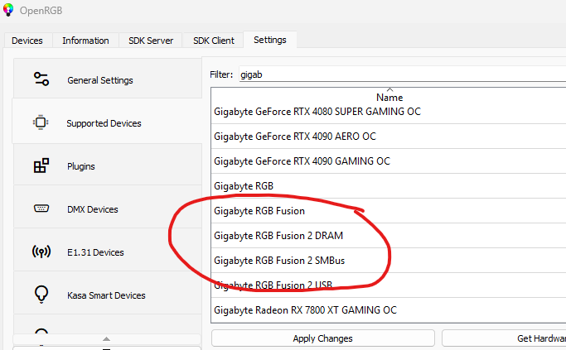Click the Kasa Smart Devices bulb icon

point(41,295)
